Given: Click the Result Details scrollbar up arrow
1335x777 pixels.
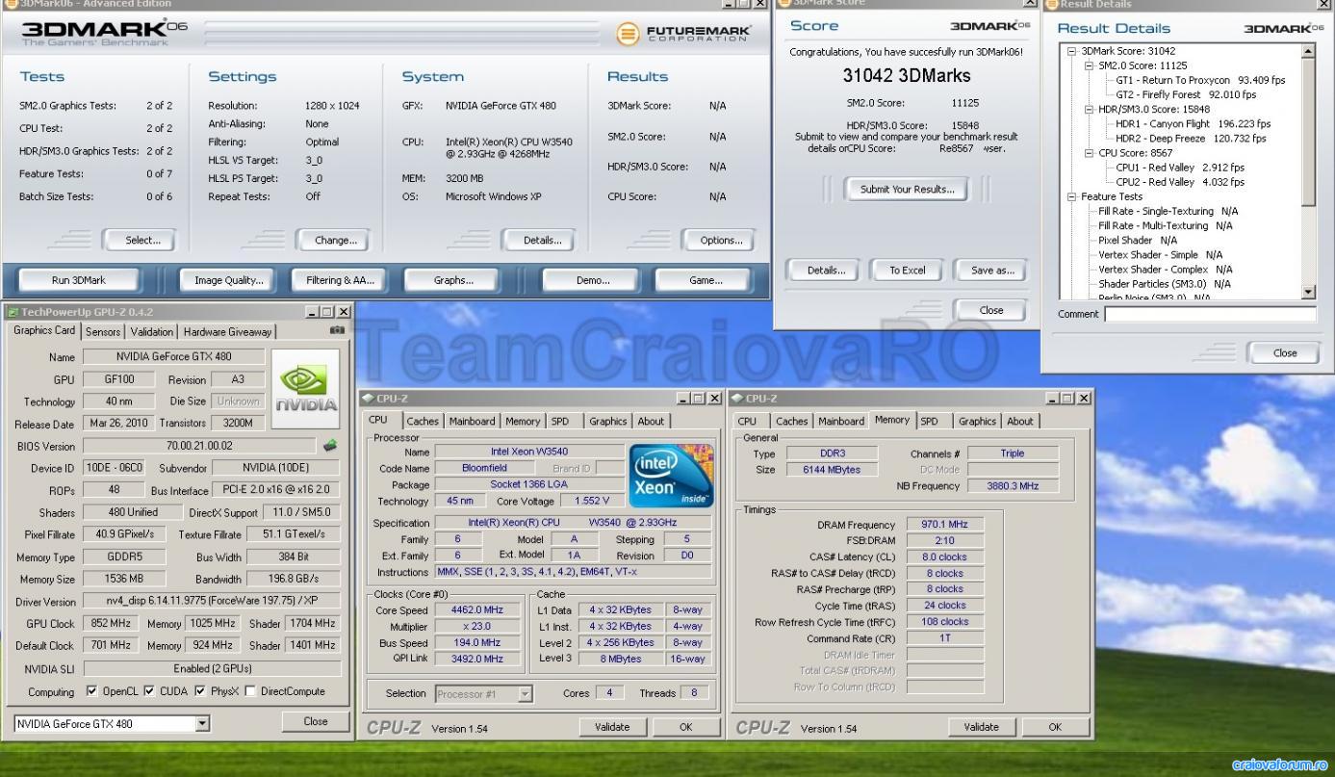Looking at the screenshot, I should tap(1308, 51).
